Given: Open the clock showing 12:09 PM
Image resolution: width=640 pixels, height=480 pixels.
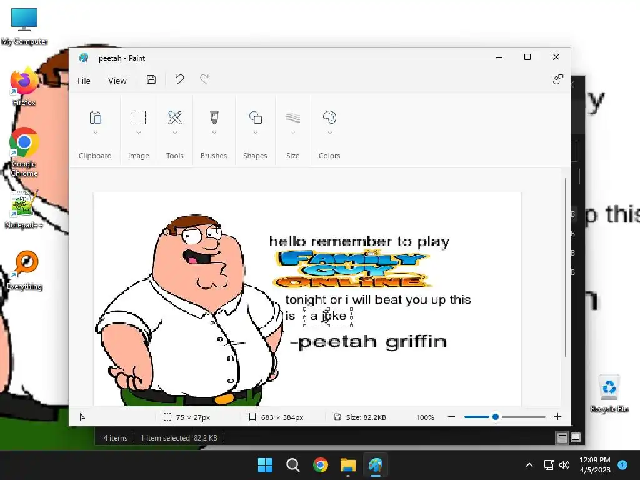Looking at the screenshot, I should click(x=595, y=465).
